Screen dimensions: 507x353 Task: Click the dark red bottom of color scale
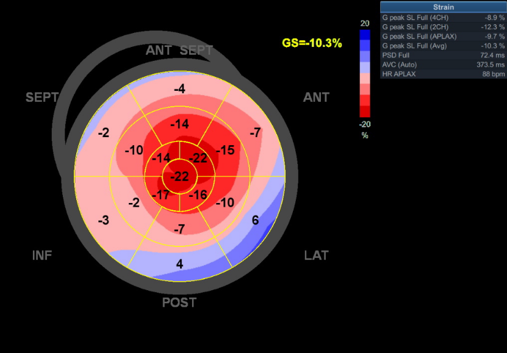(365, 112)
